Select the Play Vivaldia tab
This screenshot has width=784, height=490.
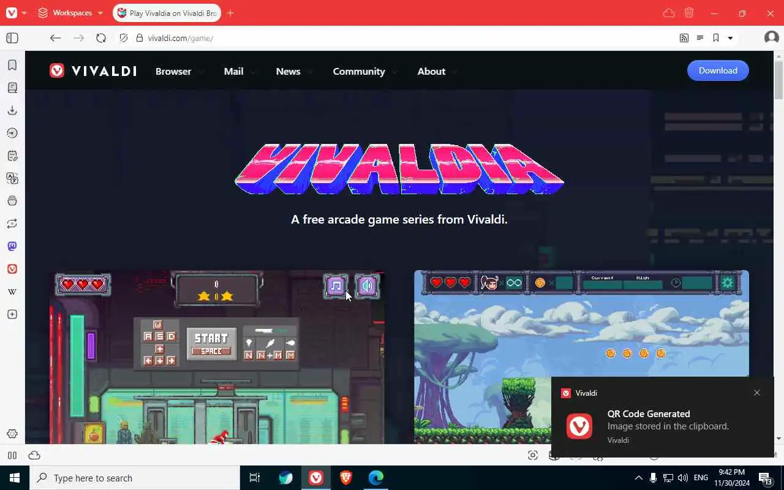pyautogui.click(x=168, y=13)
